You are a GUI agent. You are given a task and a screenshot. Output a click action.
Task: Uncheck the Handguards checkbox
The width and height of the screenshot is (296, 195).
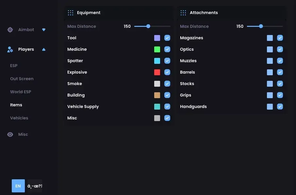pyautogui.click(x=280, y=106)
